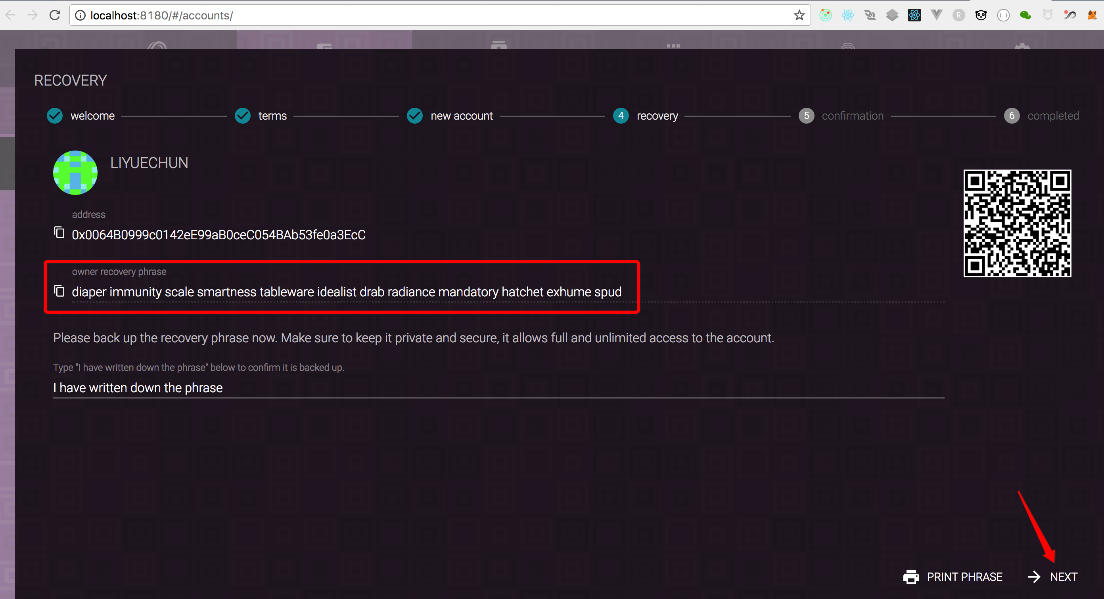Open the panda face extension icon

pos(981,15)
